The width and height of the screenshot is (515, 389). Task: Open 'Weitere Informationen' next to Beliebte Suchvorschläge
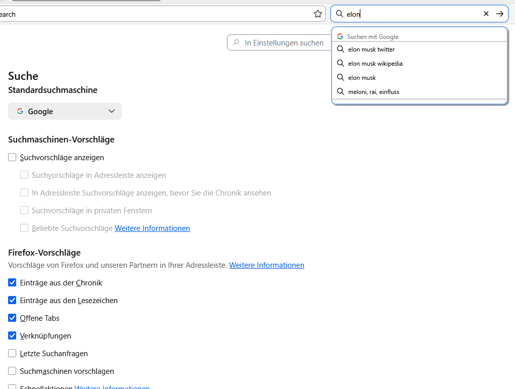pos(152,228)
